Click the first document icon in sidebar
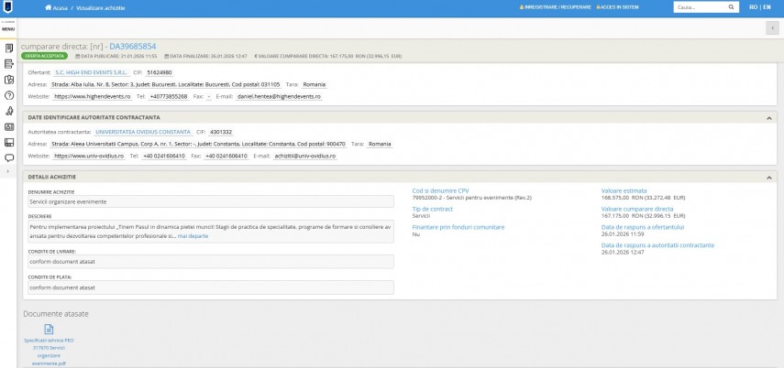This screenshot has height=368, width=784. click(8, 48)
